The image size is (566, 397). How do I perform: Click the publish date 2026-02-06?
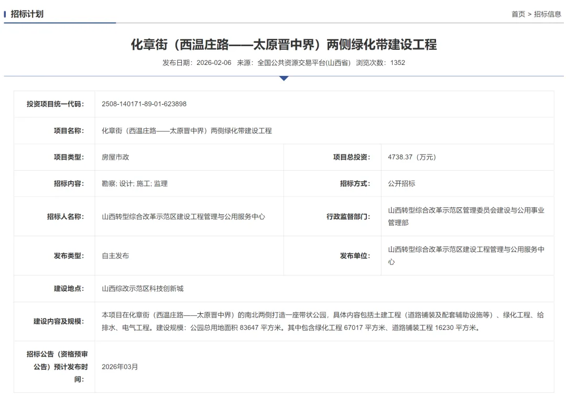point(214,63)
